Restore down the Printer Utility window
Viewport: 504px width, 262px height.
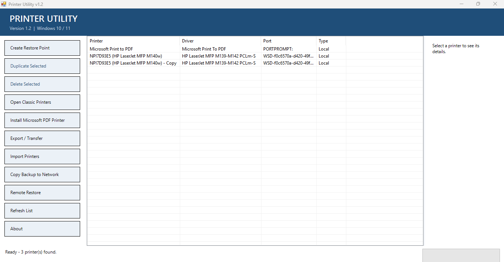(x=478, y=4)
